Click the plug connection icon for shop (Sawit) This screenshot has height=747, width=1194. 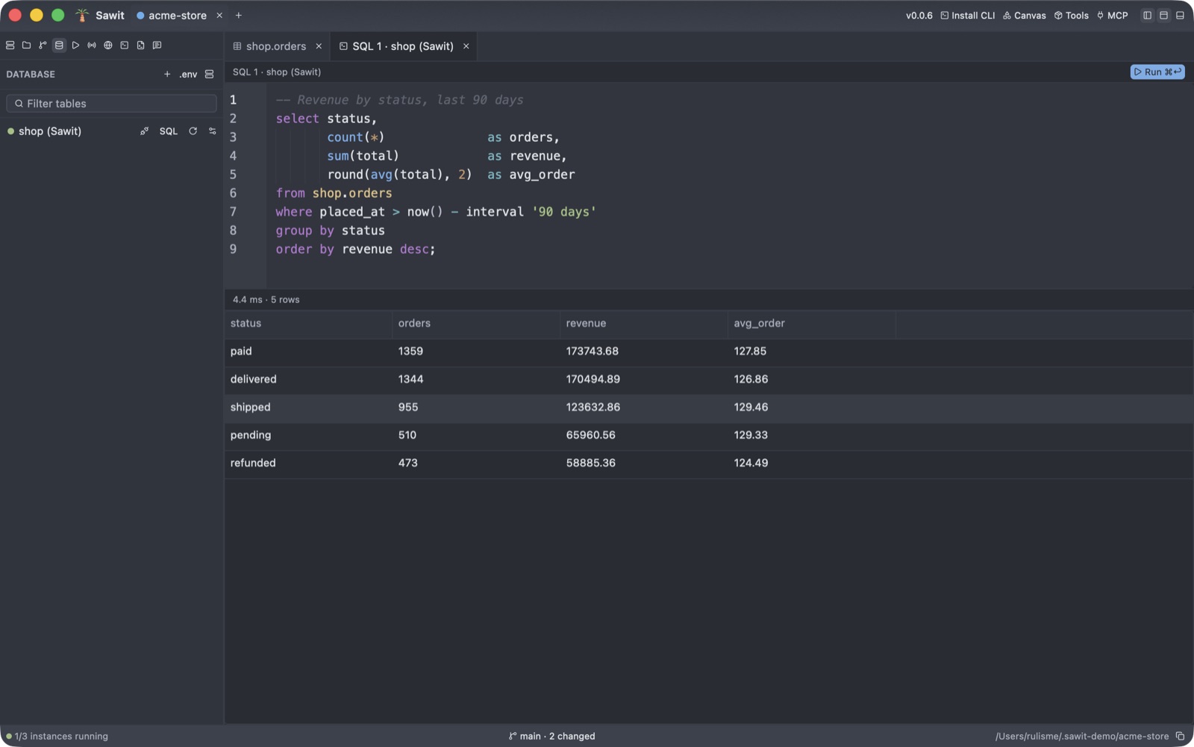(144, 131)
